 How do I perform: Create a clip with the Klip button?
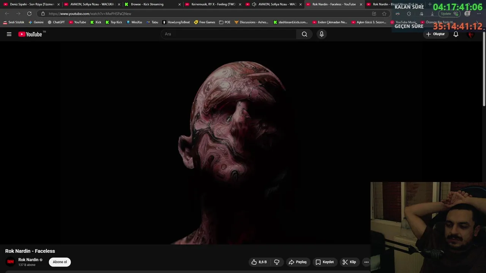click(x=349, y=262)
